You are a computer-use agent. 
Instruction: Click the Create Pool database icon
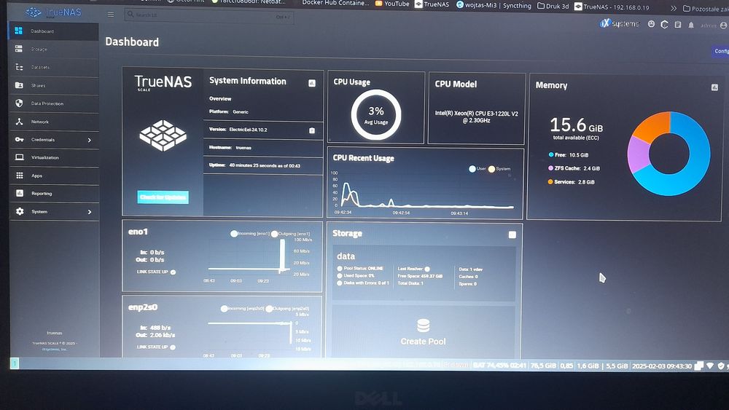point(423,326)
